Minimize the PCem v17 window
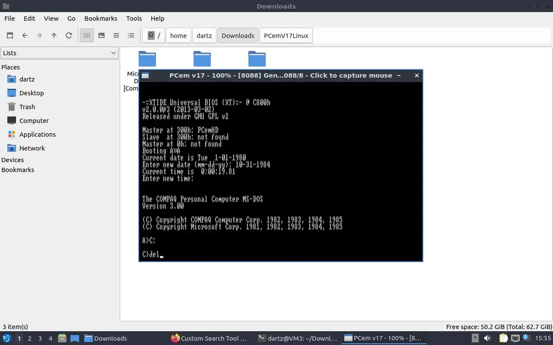The width and height of the screenshot is (553, 345). pos(398,75)
